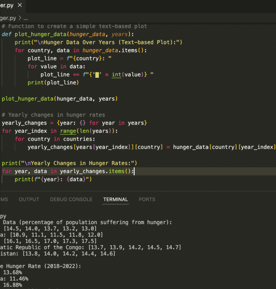The image size is (276, 289).
Task: Click the print(plot_line) statement
Action: [x=53, y=83]
